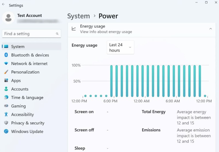Screen dimensions: 219x152
Task: Click the Energy usage section title
Action: [93, 26]
